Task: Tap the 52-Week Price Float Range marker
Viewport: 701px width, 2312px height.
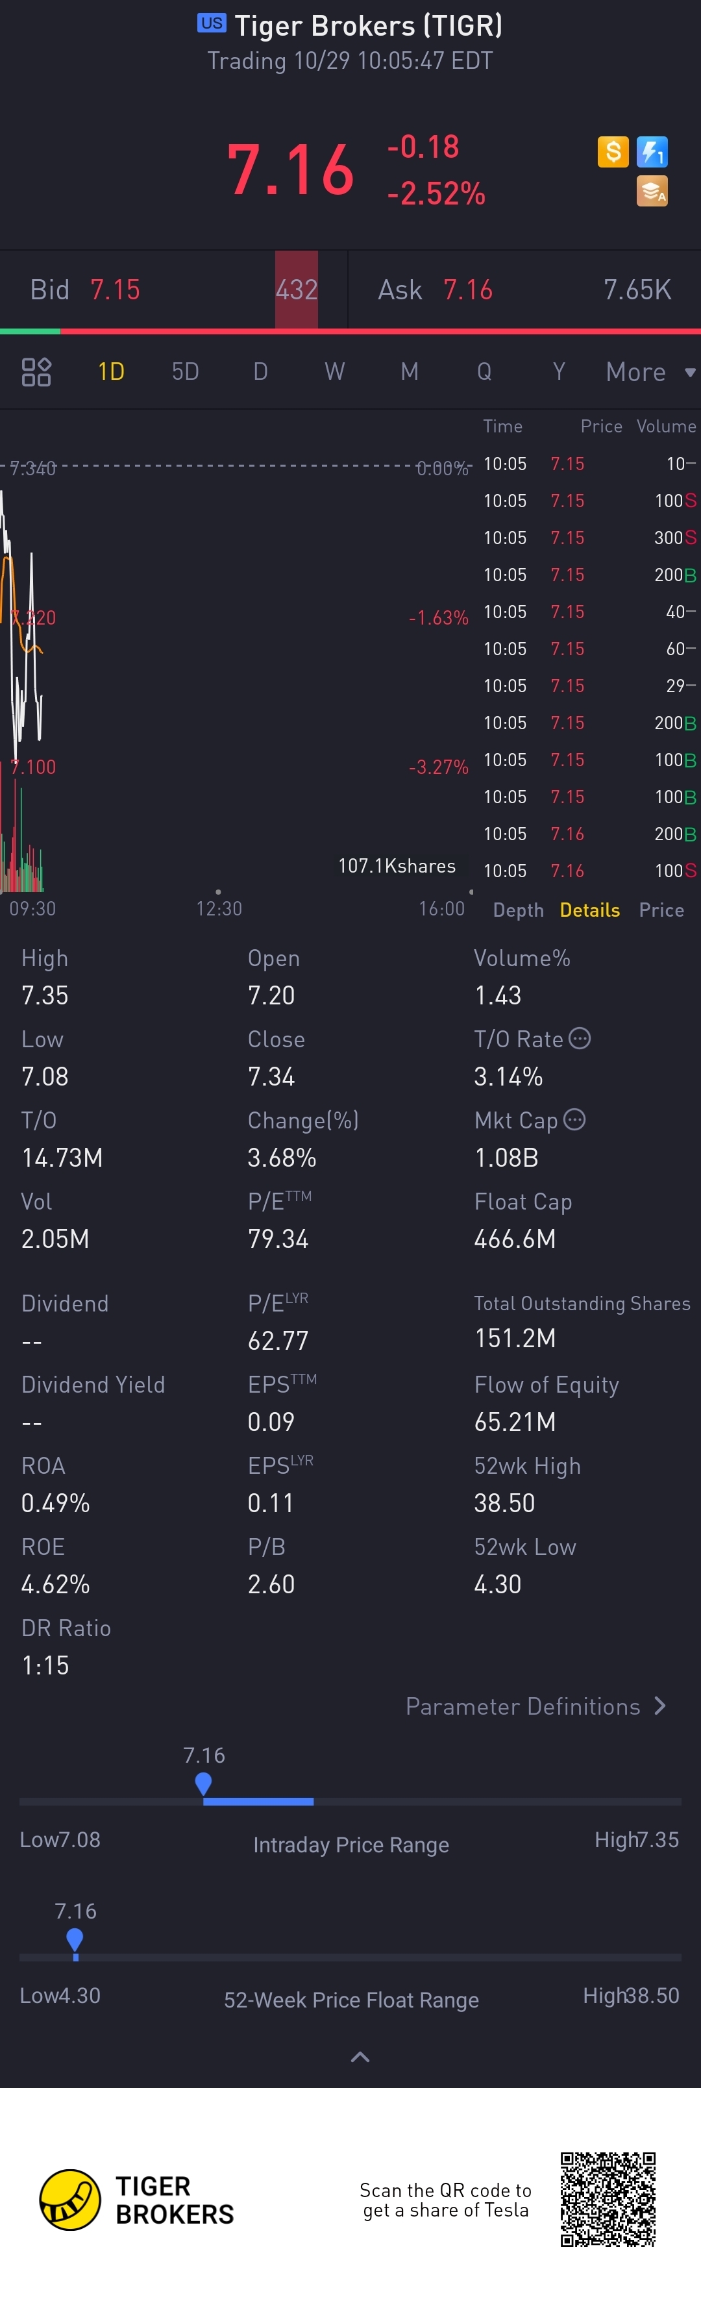Action: tap(75, 1939)
